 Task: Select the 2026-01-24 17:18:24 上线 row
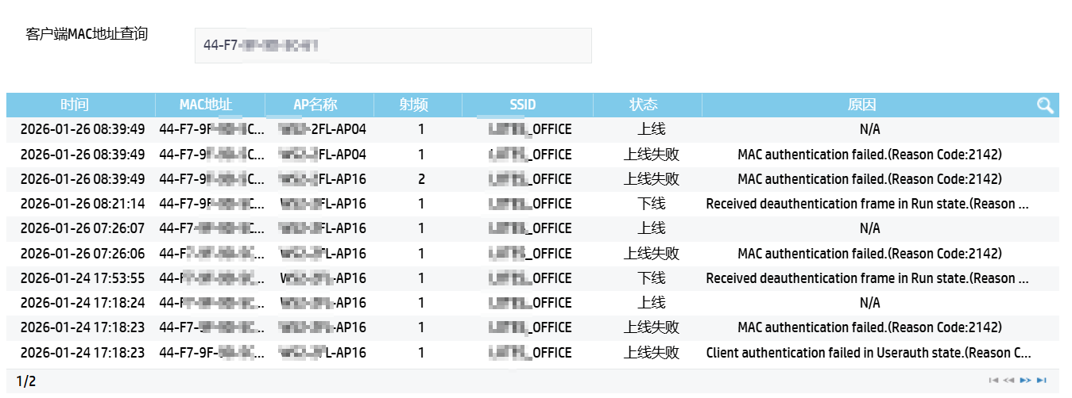[x=651, y=303]
